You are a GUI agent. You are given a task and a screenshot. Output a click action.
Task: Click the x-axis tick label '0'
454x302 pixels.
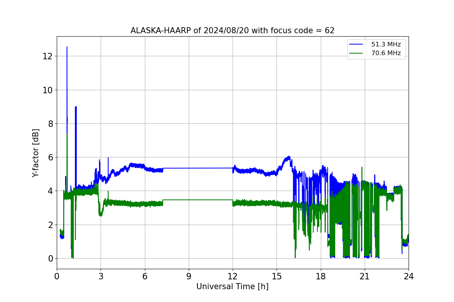(x=57, y=276)
